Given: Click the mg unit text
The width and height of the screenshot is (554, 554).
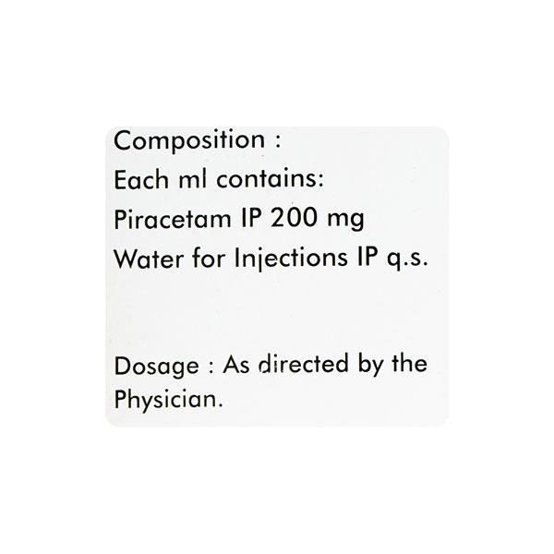Looking at the screenshot, I should (x=345, y=222).
